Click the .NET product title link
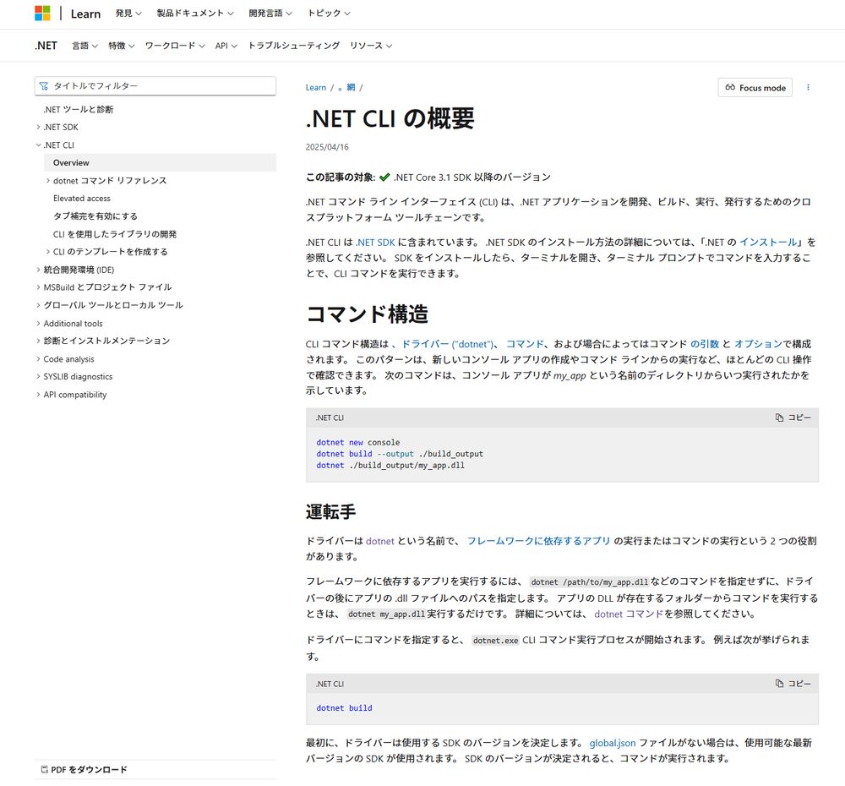The height and width of the screenshot is (786, 845). pyautogui.click(x=46, y=46)
